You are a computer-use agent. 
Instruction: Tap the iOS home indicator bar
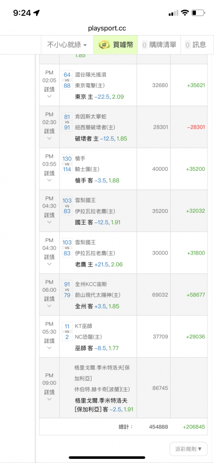[107, 458]
